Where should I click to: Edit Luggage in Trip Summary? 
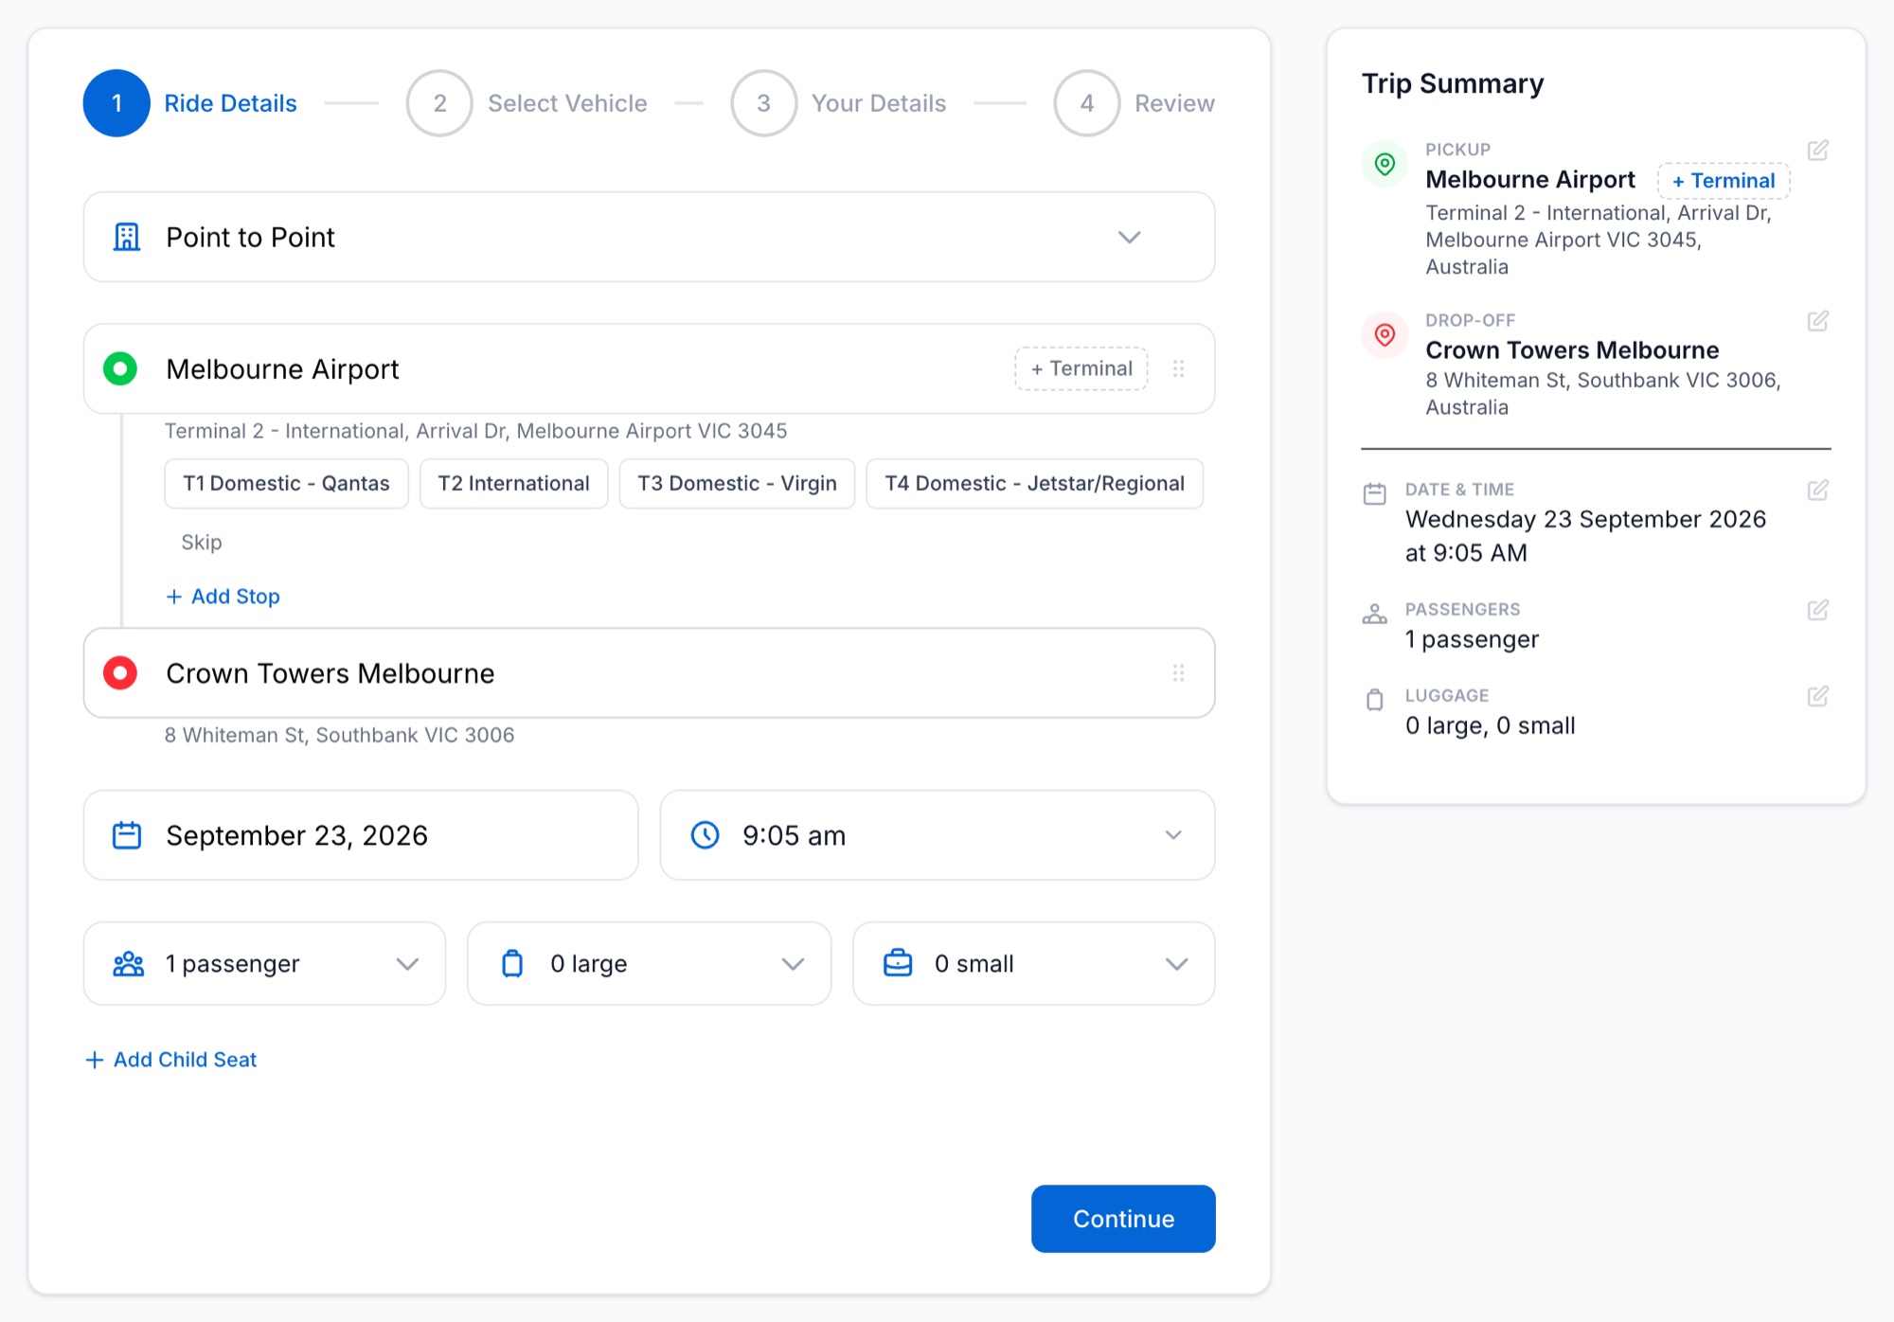pyautogui.click(x=1817, y=696)
